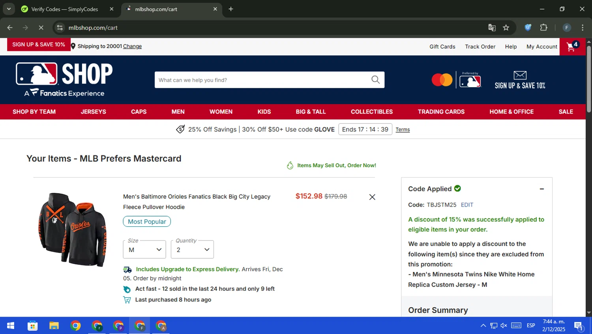The width and height of the screenshot is (592, 334).
Task: Open the Shop By Team menu
Action: pyautogui.click(x=34, y=112)
